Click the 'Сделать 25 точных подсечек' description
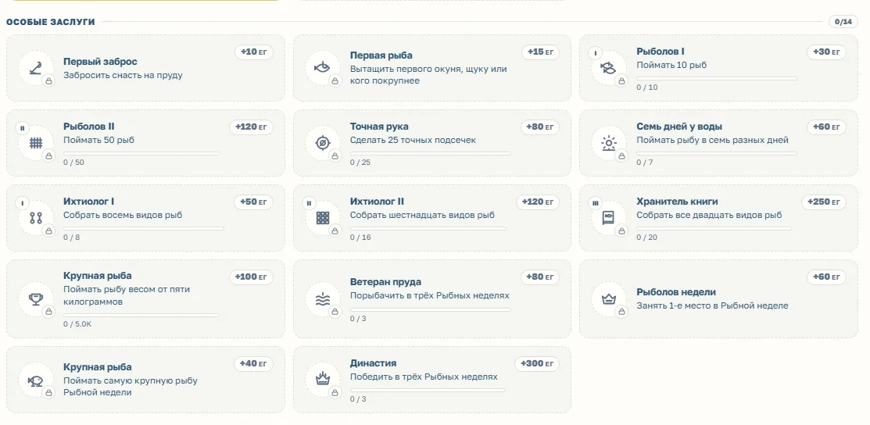Screen dimensions: 870x425 (413, 140)
